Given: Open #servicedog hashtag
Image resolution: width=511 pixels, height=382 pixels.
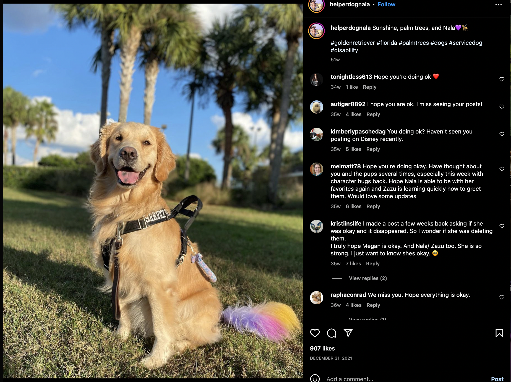Looking at the screenshot, I should 466,43.
